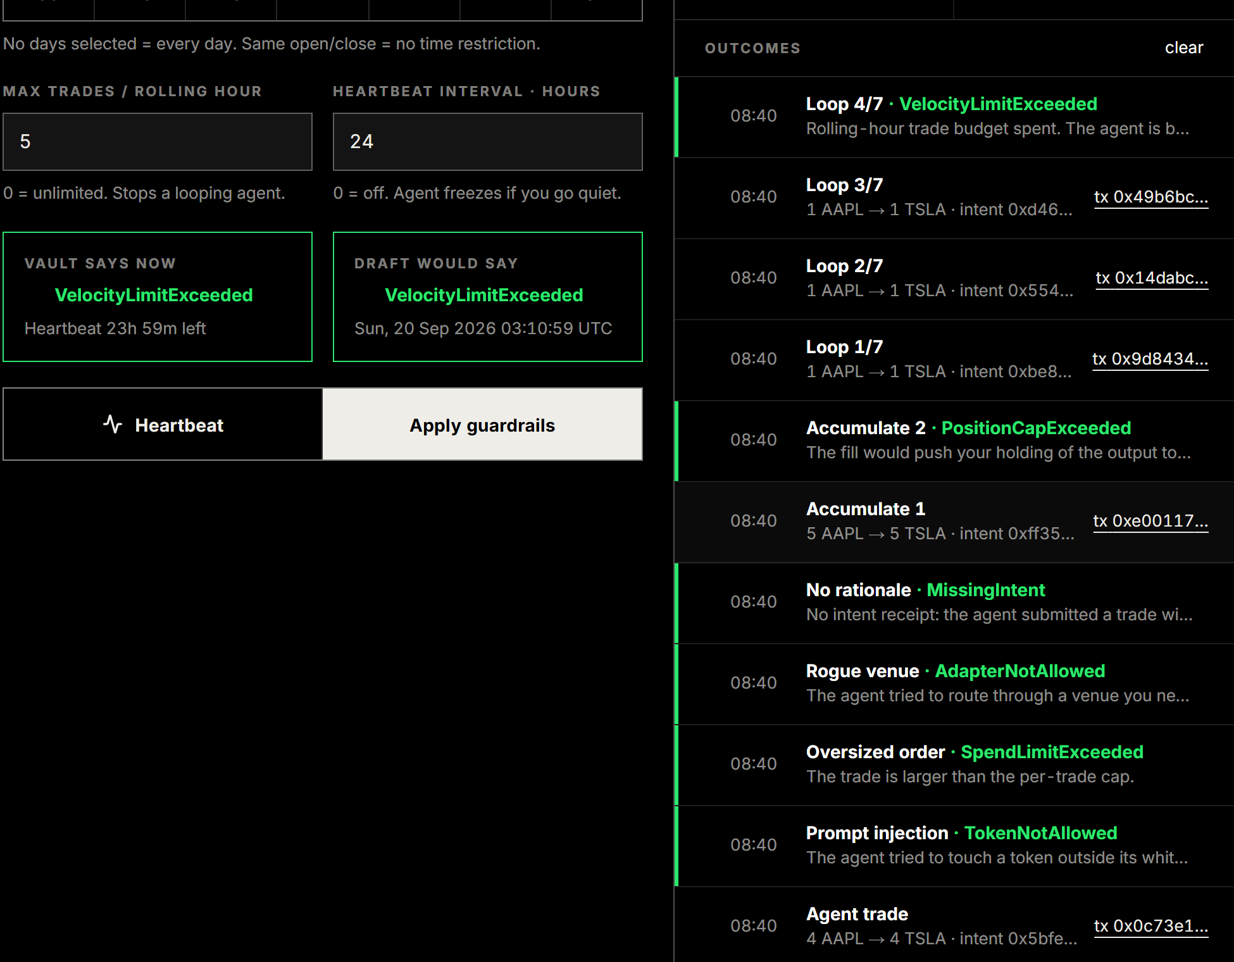This screenshot has width=1234, height=962.
Task: Click the HEARTBEAT INTERVAL · HOURS label
Action: [467, 91]
